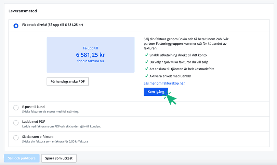Click the 'Förhandsgranska PDF' button
Viewport: 277px width, 165px height.
point(67,81)
